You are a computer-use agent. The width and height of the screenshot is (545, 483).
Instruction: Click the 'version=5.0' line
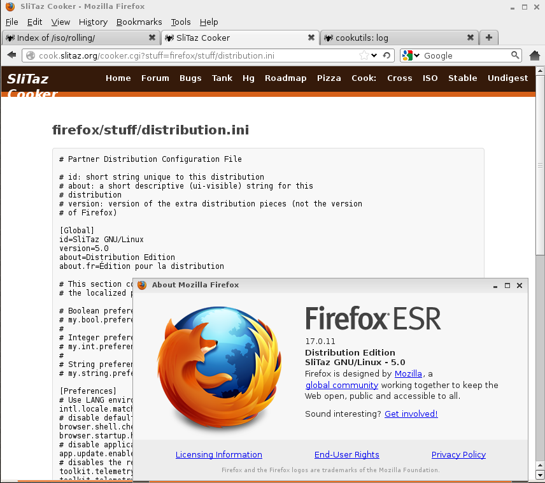84,248
